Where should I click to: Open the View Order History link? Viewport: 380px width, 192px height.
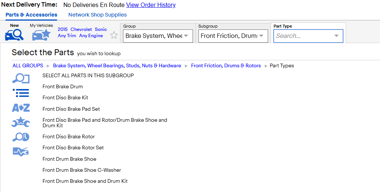[x=151, y=5]
